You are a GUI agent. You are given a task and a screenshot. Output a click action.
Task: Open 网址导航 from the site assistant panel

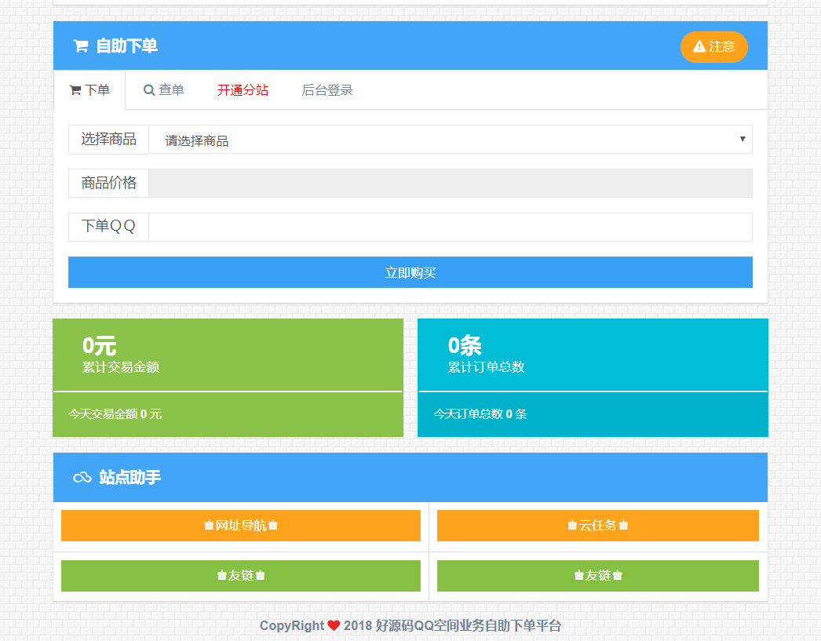click(241, 526)
